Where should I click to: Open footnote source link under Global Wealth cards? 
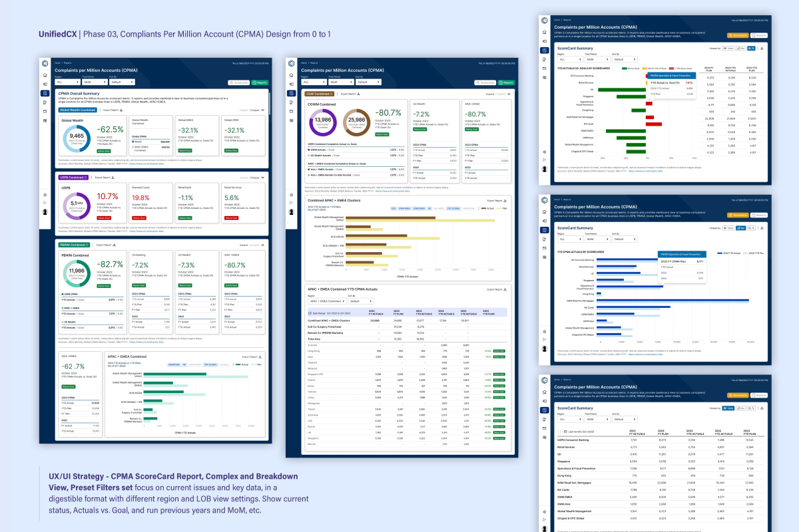tap(146, 164)
